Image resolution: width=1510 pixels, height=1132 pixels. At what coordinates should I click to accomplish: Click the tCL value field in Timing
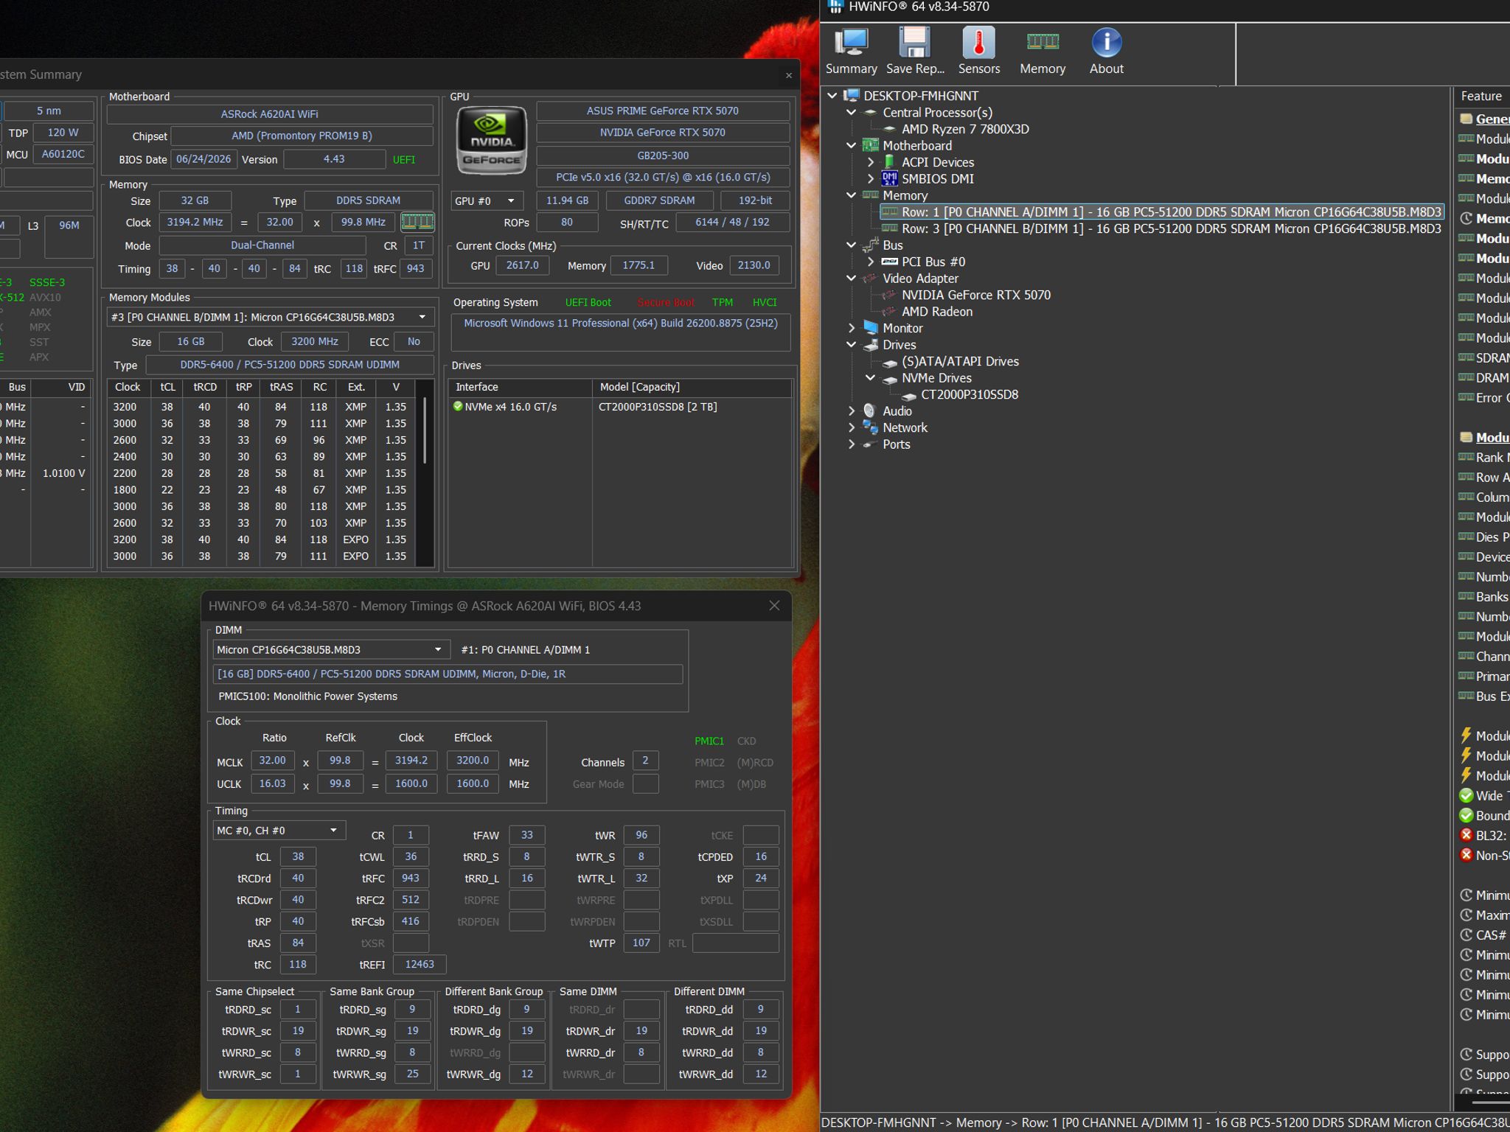298,856
